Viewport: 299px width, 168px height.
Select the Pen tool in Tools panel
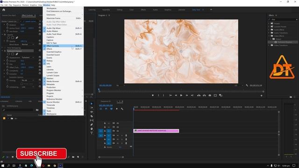click(x=92, y=125)
